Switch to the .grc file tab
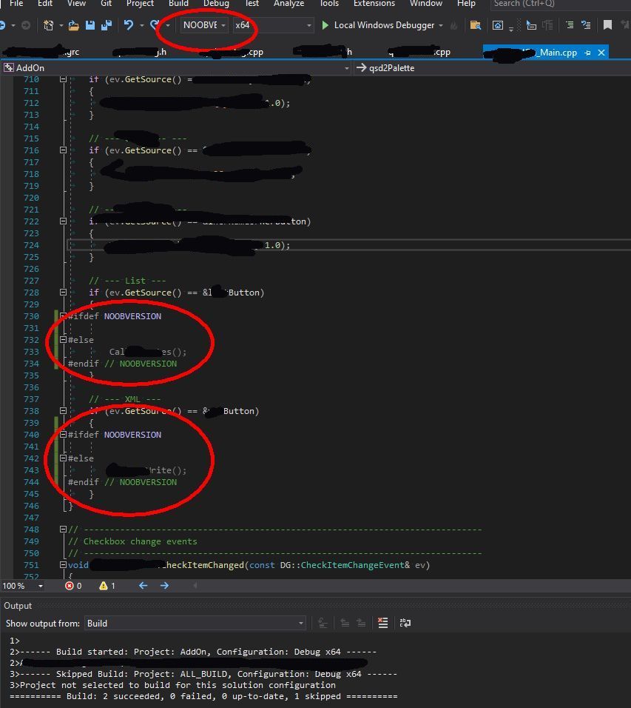The image size is (631, 708). point(41,53)
